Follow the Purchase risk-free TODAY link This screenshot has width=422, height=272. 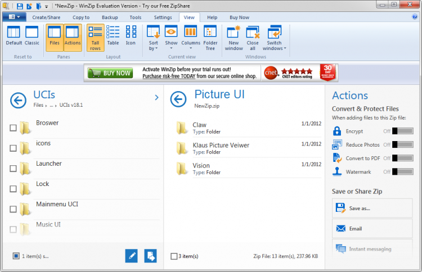169,76
